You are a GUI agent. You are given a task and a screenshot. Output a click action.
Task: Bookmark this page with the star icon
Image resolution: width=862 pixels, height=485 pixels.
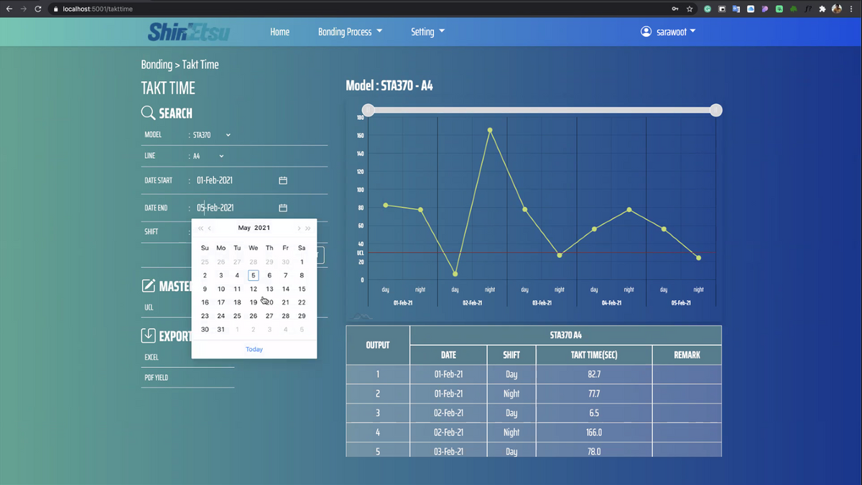(690, 9)
